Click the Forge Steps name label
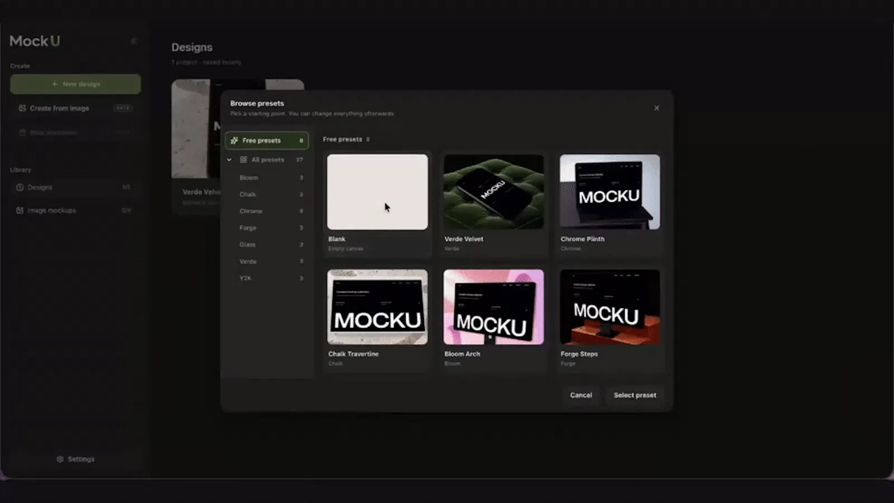 click(x=579, y=354)
